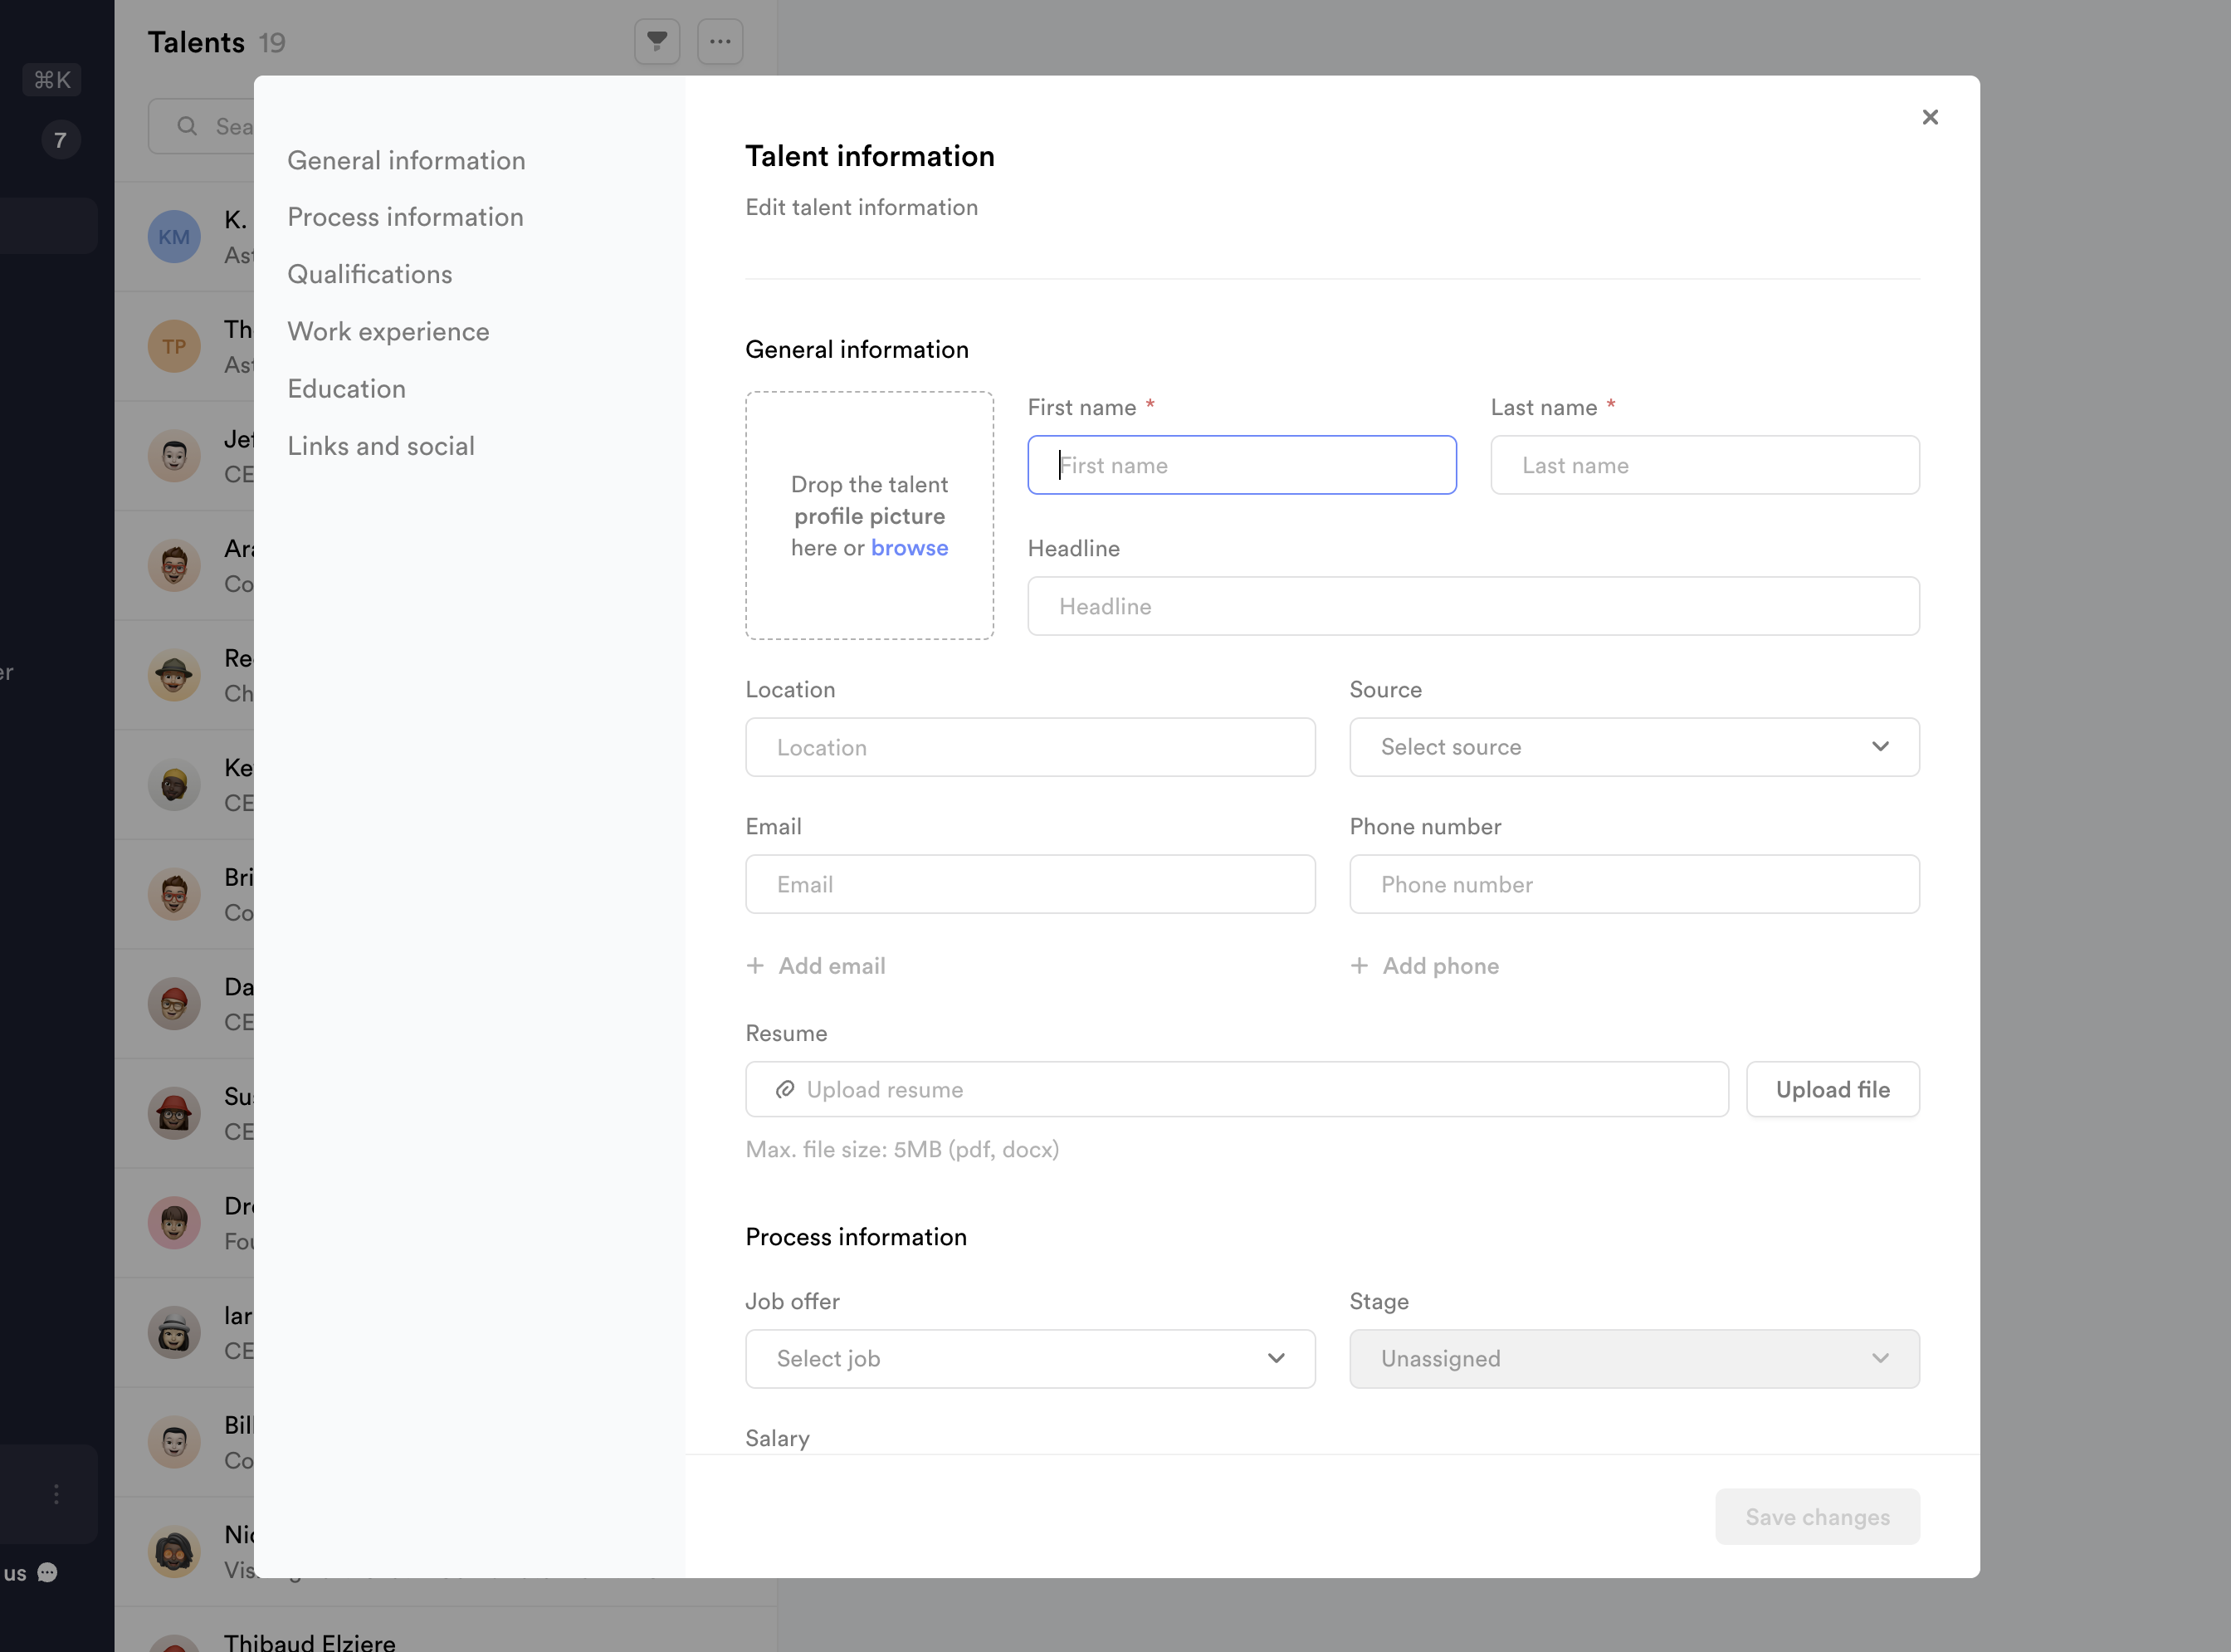This screenshot has height=1652, width=2231.
Task: Click the plus icon next to Add phone
Action: [x=1359, y=965]
